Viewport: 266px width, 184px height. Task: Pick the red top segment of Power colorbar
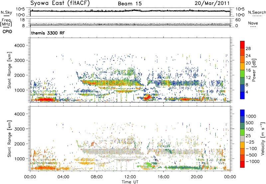coord(242,45)
